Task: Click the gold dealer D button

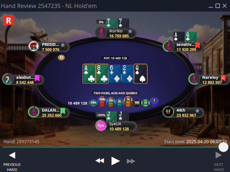Action: pos(61,57)
